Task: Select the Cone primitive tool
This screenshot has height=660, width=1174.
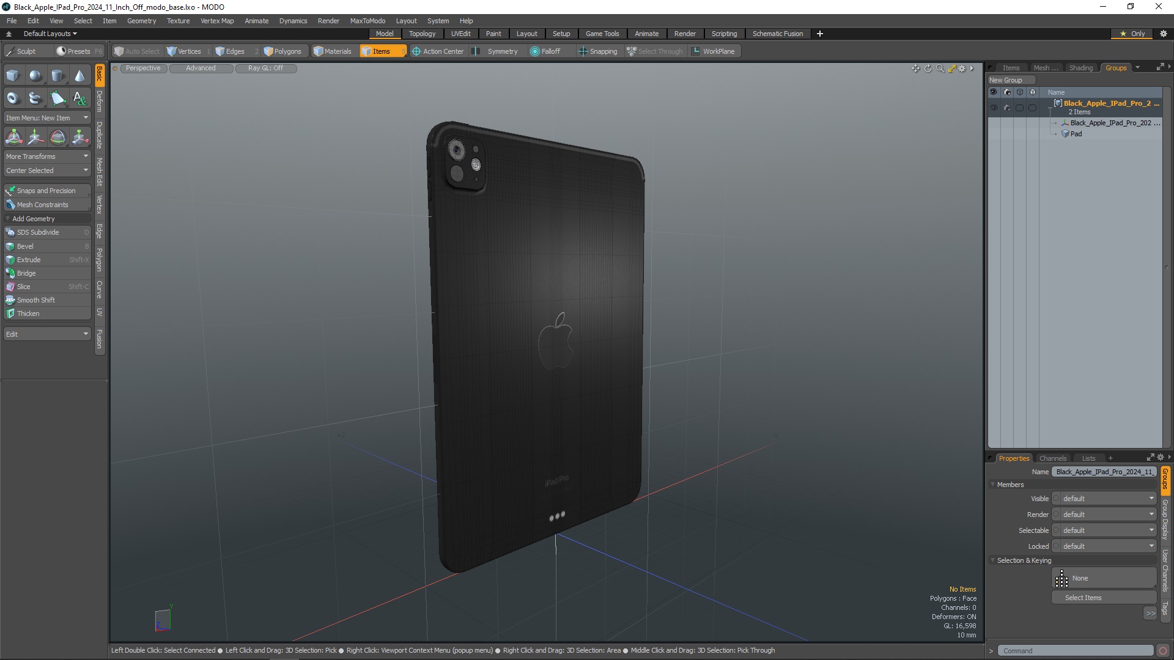Action: (x=79, y=76)
